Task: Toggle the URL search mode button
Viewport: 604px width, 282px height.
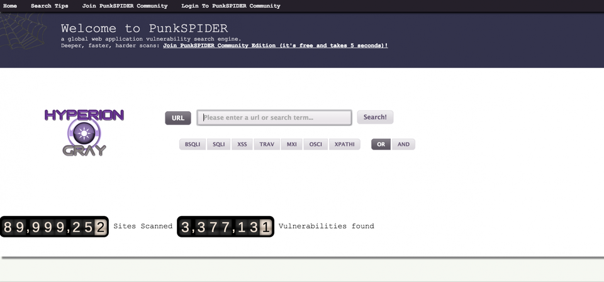Action: click(x=178, y=117)
